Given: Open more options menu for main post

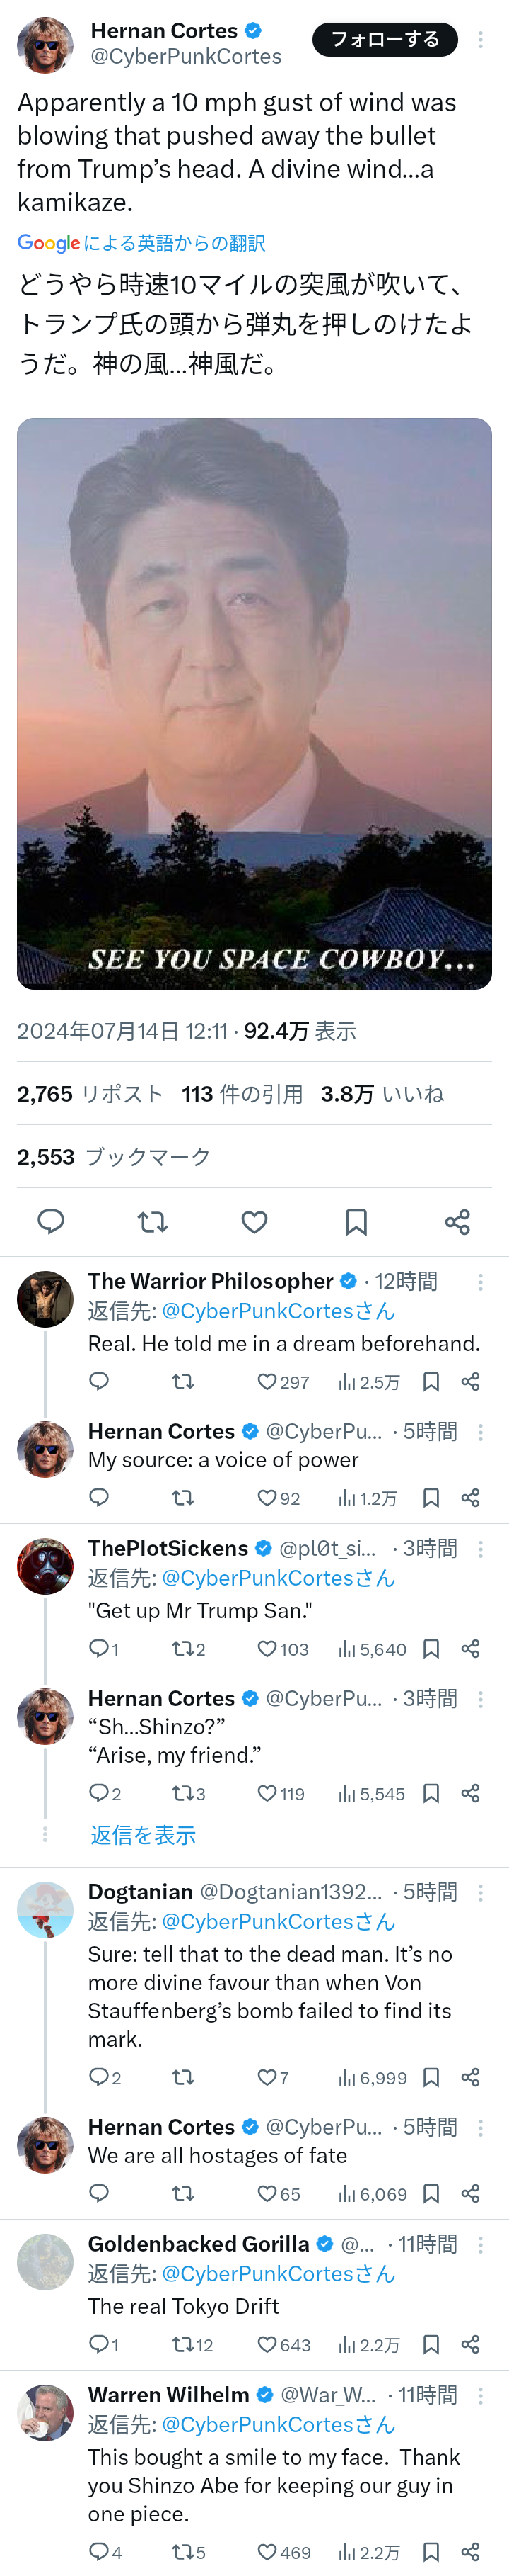Looking at the screenshot, I should (x=480, y=40).
